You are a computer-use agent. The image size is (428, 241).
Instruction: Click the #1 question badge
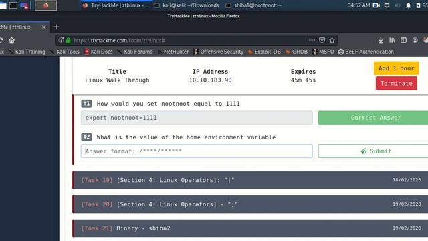pyautogui.click(x=86, y=104)
